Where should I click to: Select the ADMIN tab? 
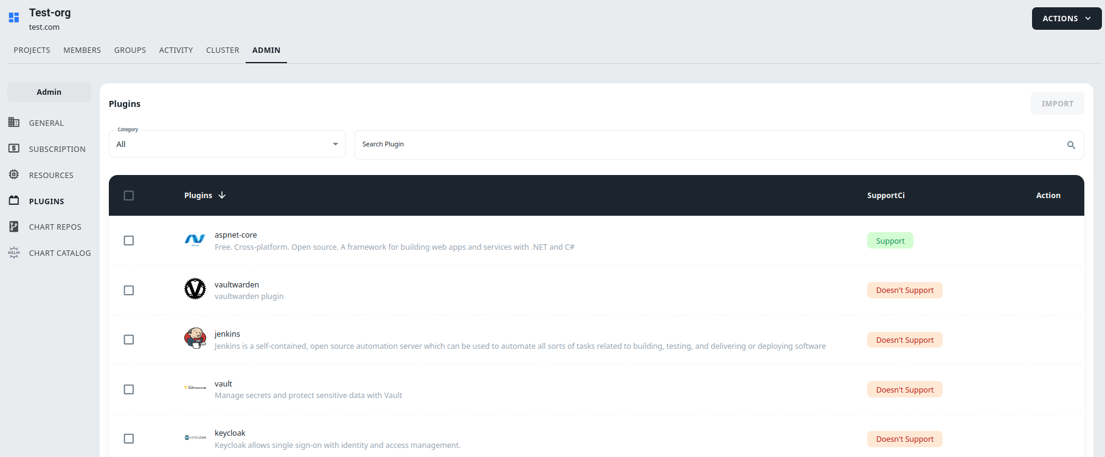click(266, 50)
